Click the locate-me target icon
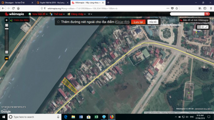Screen dimensions: 214x120 pyautogui.click(x=7, y=20)
